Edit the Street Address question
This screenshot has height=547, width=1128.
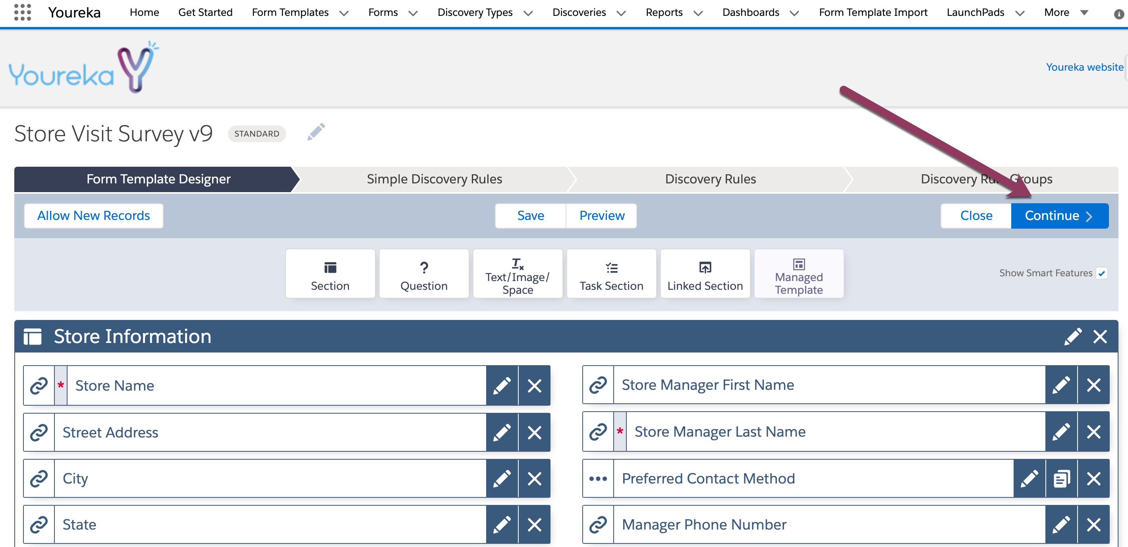[502, 432]
